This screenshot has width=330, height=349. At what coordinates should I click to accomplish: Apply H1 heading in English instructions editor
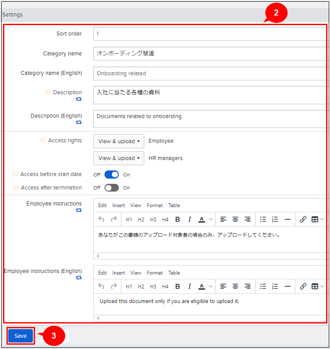point(129,286)
